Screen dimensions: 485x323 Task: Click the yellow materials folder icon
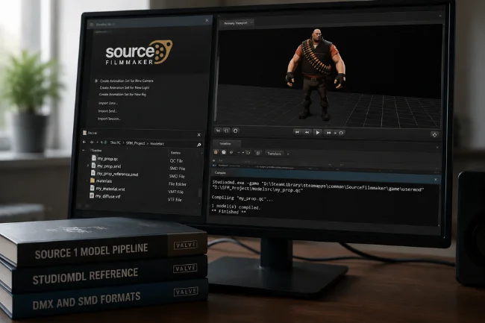pos(93,181)
